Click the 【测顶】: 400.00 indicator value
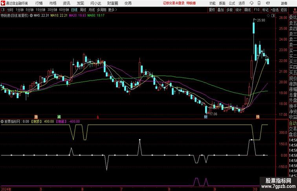 pyautogui.click(x=42, y=122)
